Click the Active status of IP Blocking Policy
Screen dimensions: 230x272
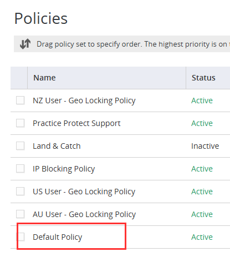pos(202,169)
